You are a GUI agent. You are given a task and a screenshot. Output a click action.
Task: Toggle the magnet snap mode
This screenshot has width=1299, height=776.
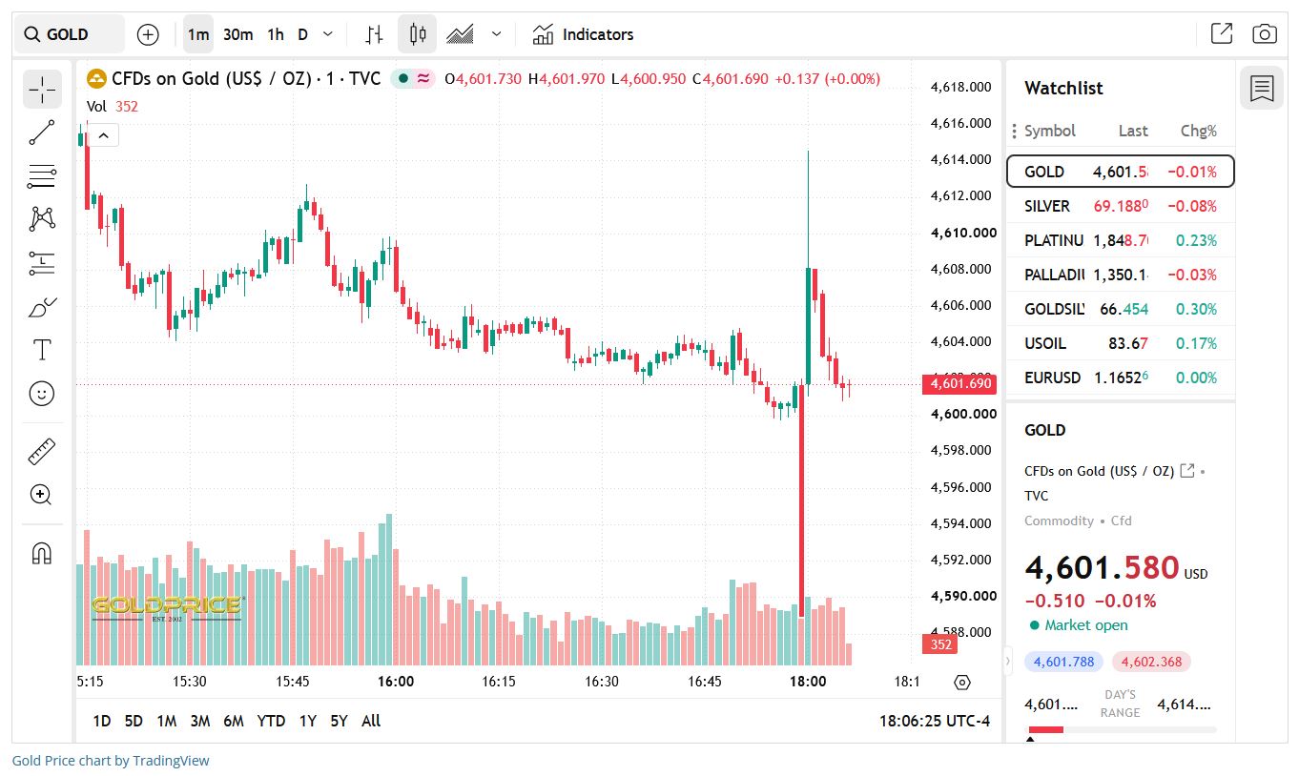point(42,553)
